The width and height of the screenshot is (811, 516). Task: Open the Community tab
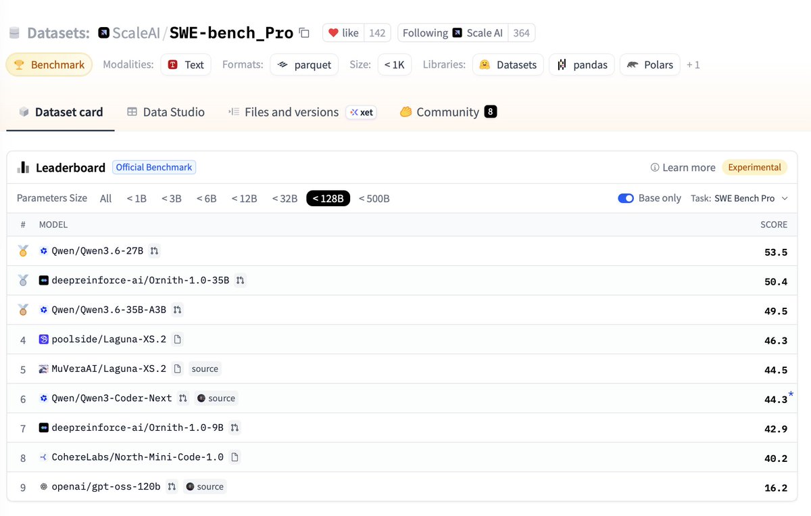pos(448,112)
